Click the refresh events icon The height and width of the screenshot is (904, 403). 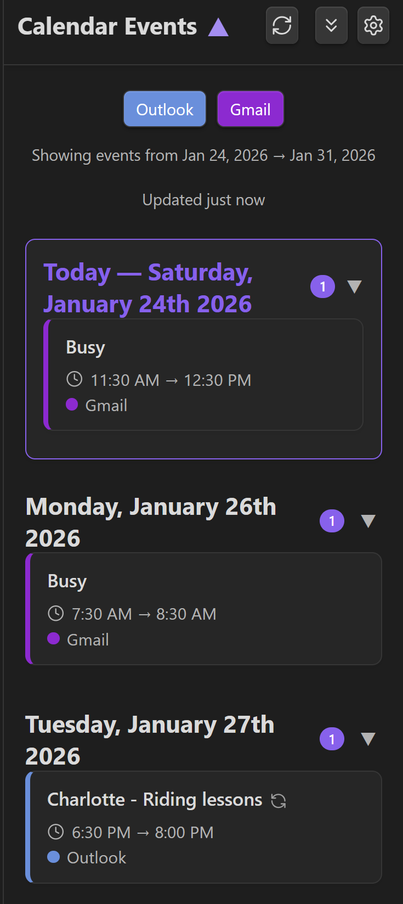(x=282, y=25)
